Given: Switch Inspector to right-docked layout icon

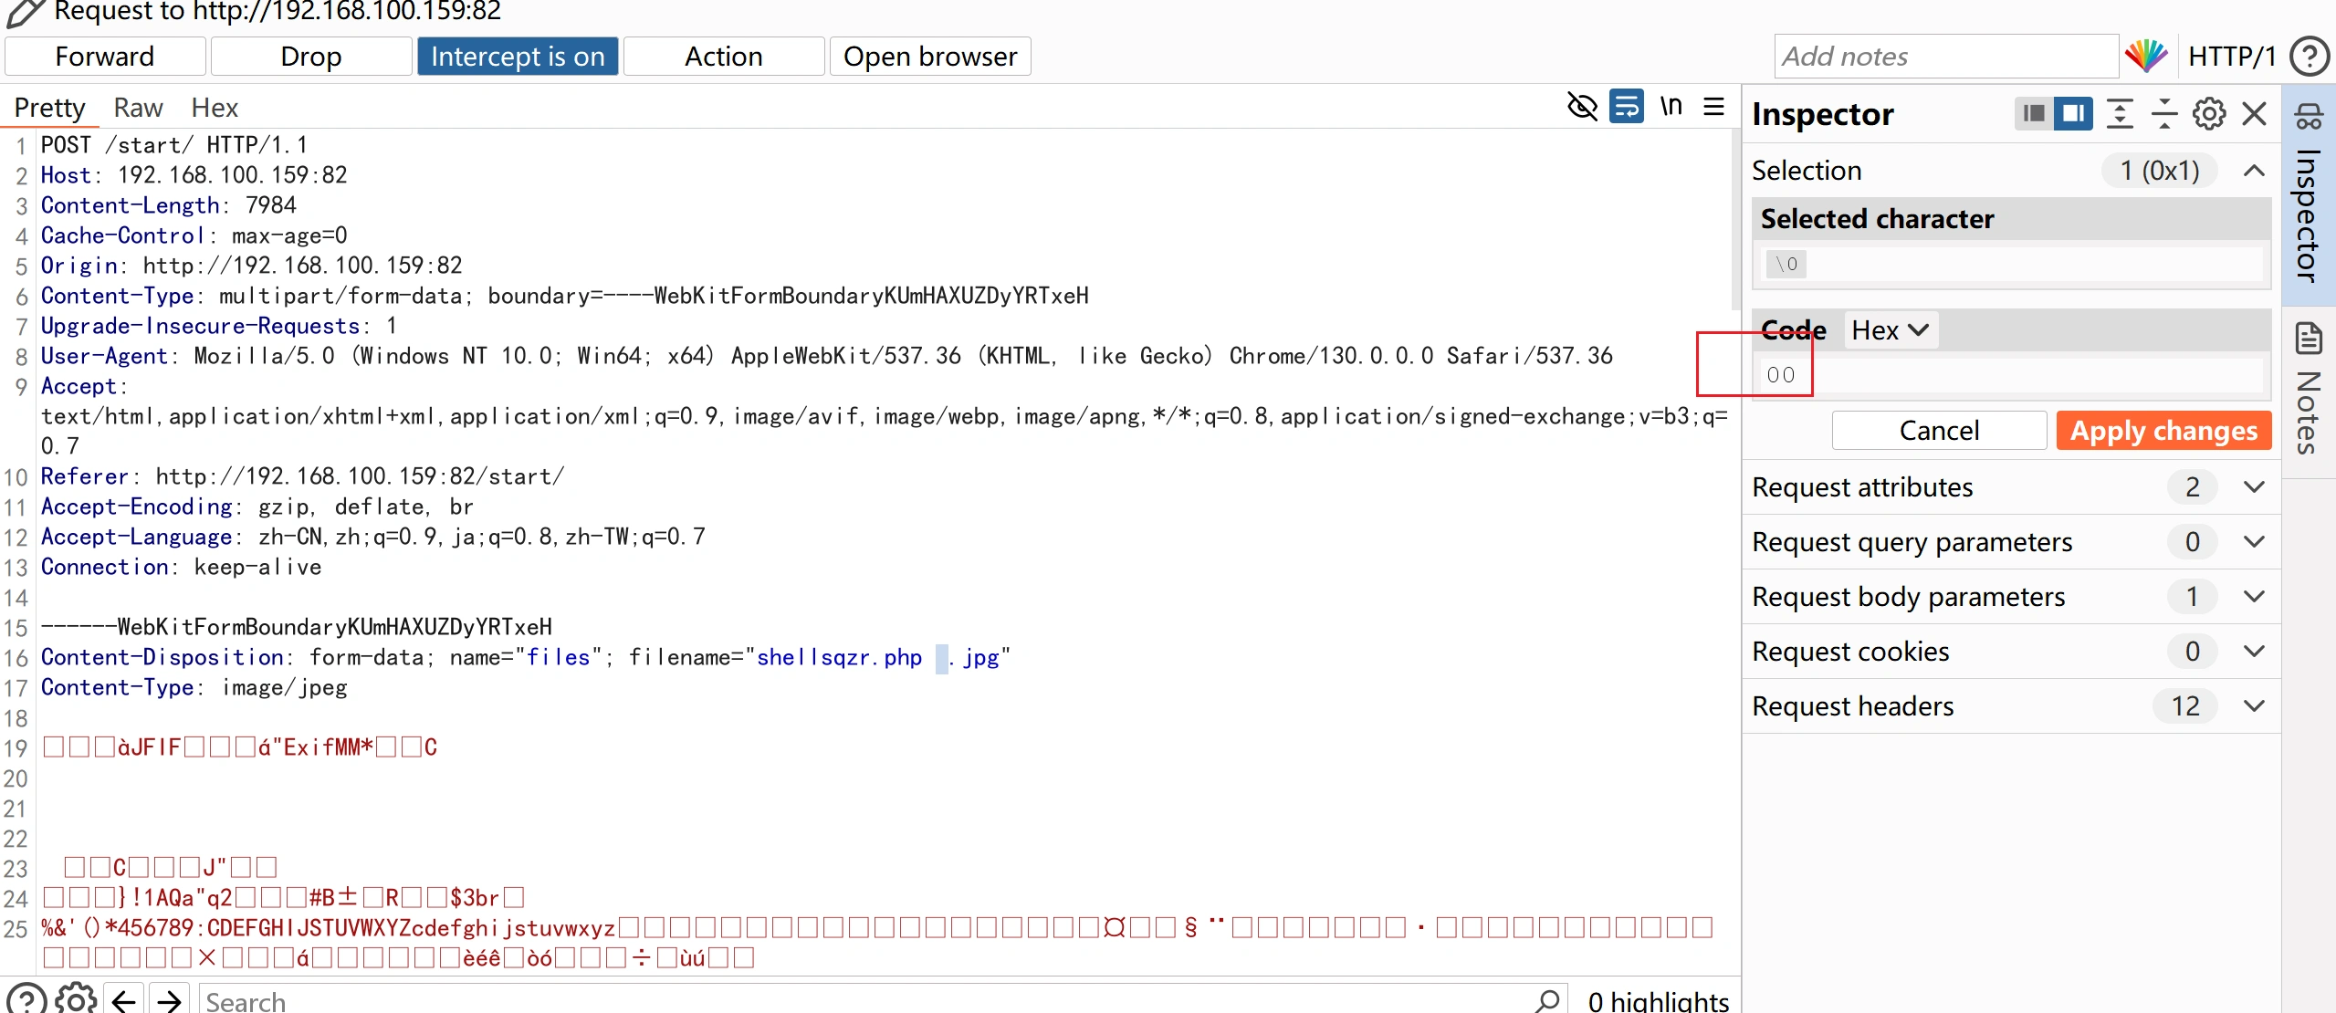Looking at the screenshot, I should click(x=2073, y=113).
